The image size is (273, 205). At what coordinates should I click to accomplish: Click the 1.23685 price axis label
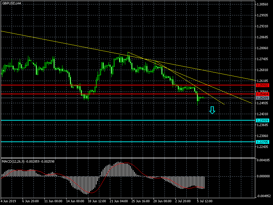pyautogui.click(x=262, y=125)
